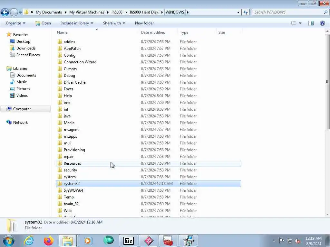The height and width of the screenshot is (247, 330).
Task: Click the muted volume tray icon
Action: pyautogui.click(x=297, y=241)
